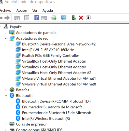Select VirtualBox Host-Only Ethernet Adapter #2 text

(57, 73)
